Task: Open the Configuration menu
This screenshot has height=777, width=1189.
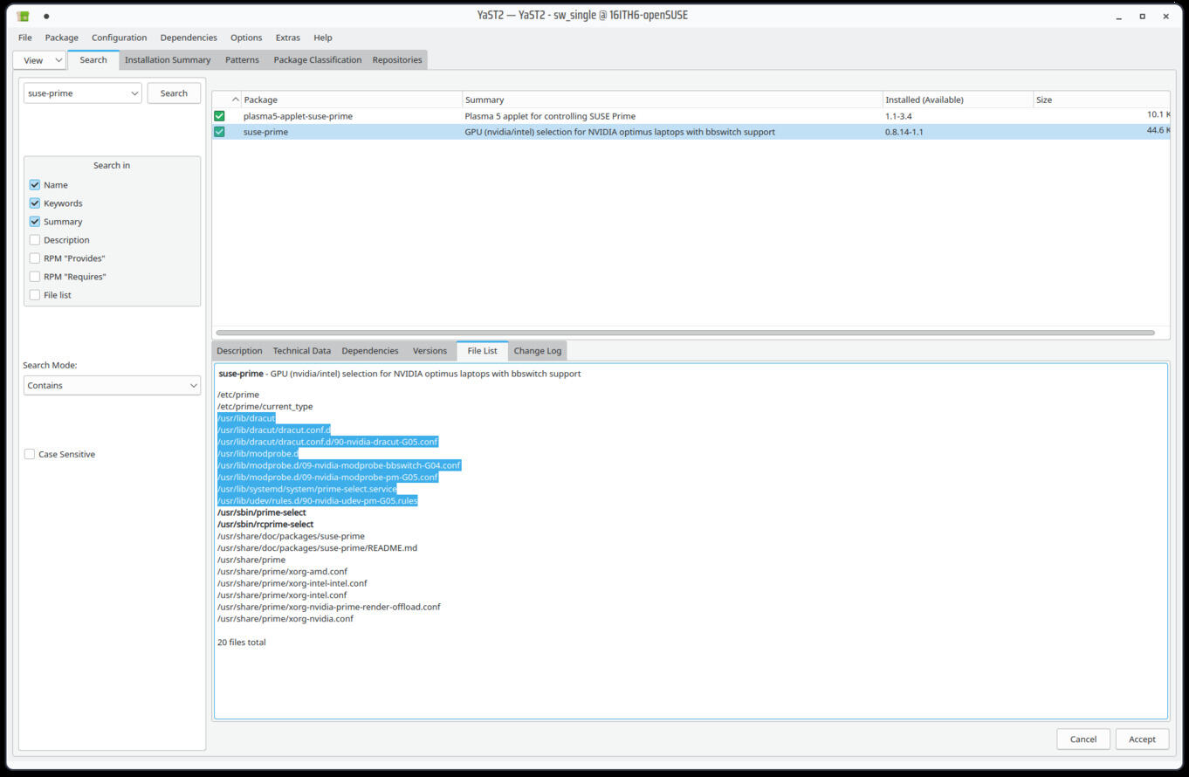Action: coord(119,38)
